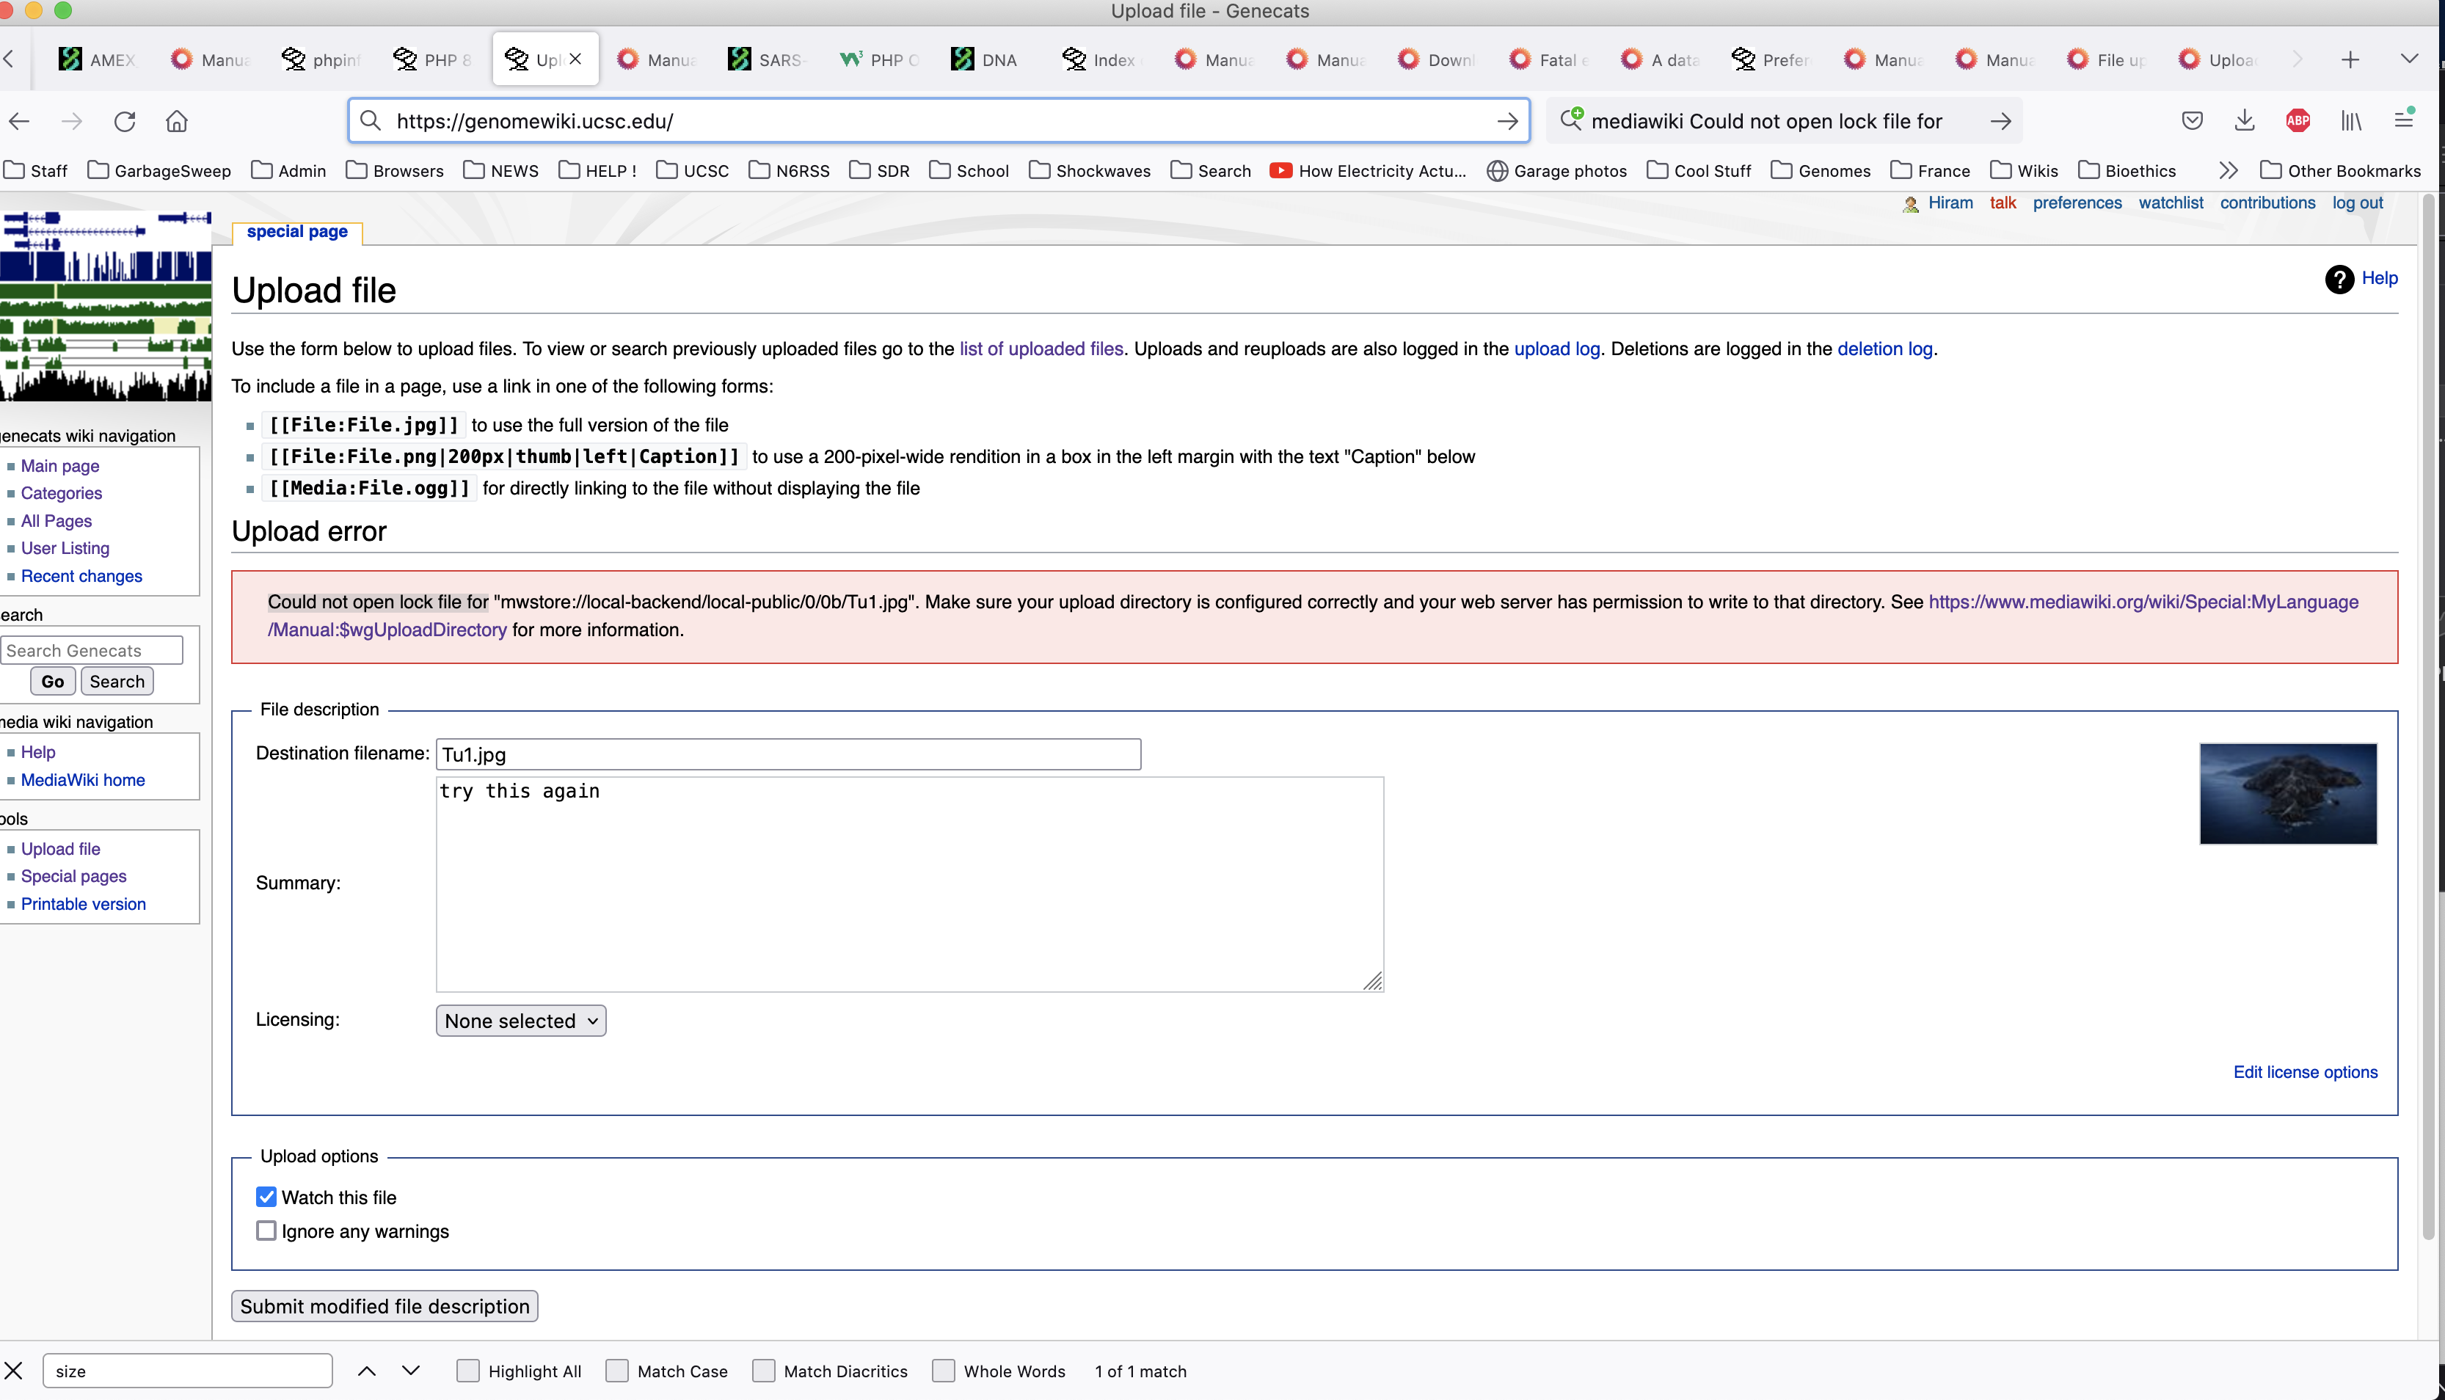The height and width of the screenshot is (1400, 2445).
Task: Jump to previous find match arrow
Action: [366, 1370]
